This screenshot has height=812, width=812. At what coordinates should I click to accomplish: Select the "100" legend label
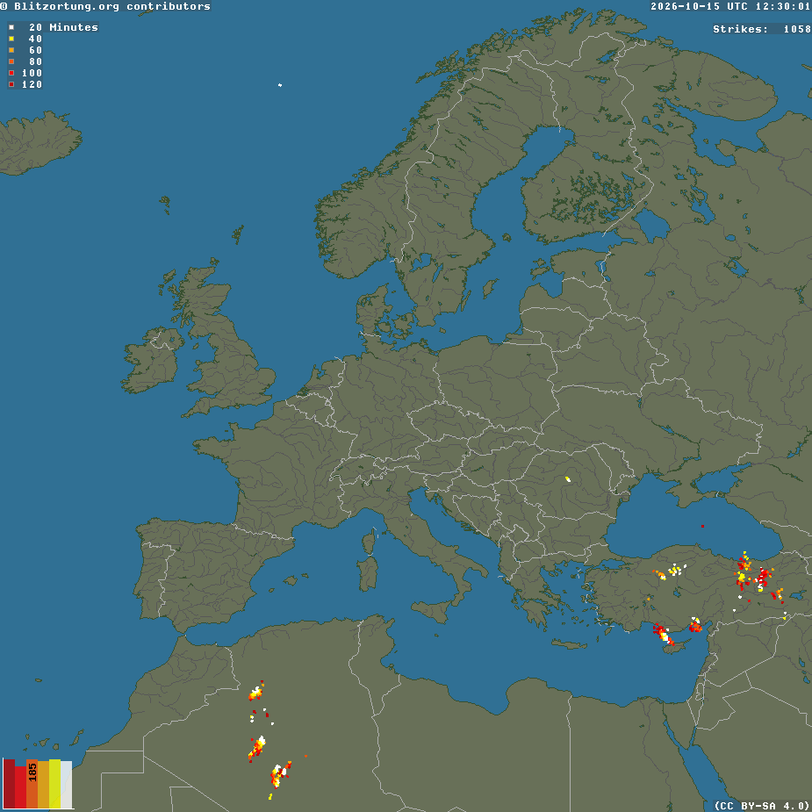[32, 73]
